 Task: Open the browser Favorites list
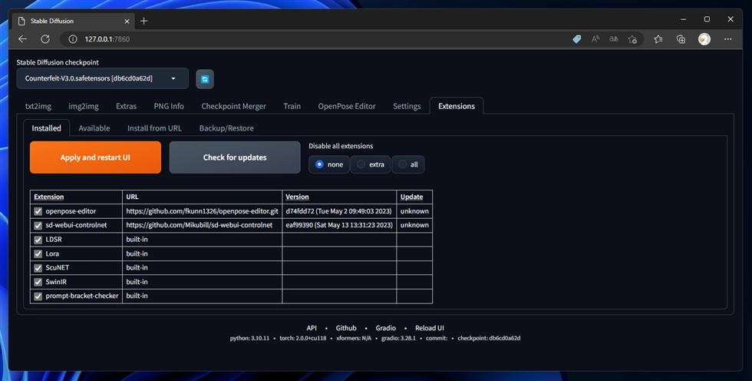pos(658,39)
